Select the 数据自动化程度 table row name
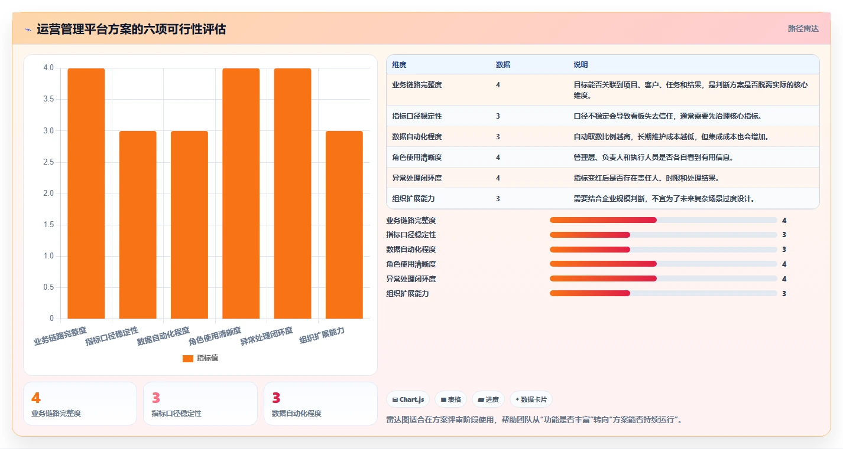The image size is (843, 449). [x=417, y=137]
